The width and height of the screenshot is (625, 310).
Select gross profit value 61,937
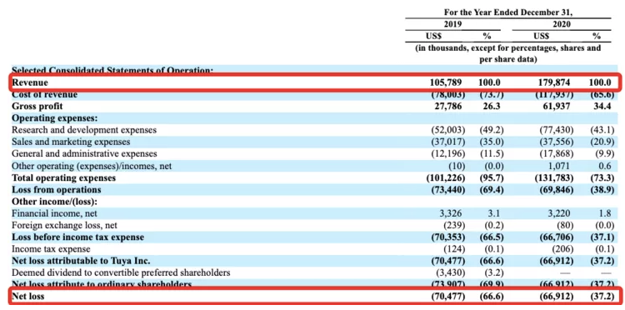pos(557,107)
